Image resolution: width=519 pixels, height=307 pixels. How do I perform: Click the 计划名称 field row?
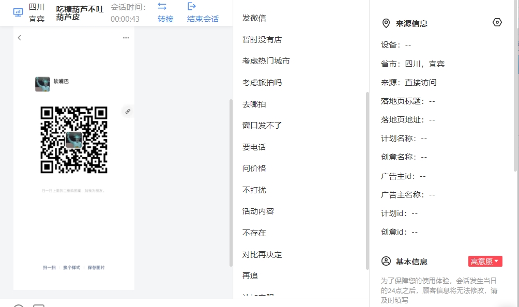(x=404, y=138)
